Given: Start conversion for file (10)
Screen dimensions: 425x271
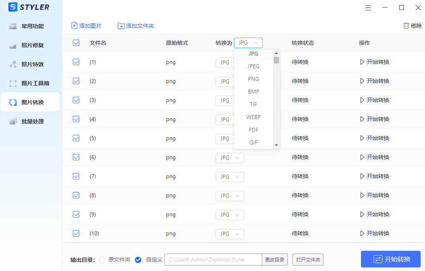Looking at the screenshot, I should click(x=375, y=233).
